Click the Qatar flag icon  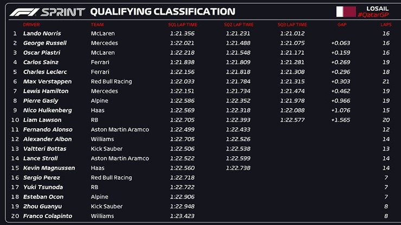click(x=346, y=11)
